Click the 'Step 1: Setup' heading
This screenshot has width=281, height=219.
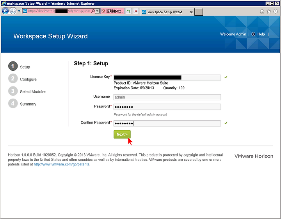click(91, 63)
